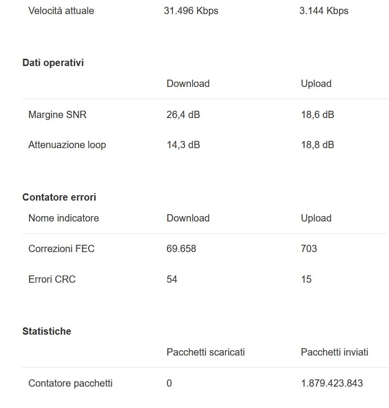
Task: Select the 26,4 dB SNR download value
Action: [x=183, y=115]
